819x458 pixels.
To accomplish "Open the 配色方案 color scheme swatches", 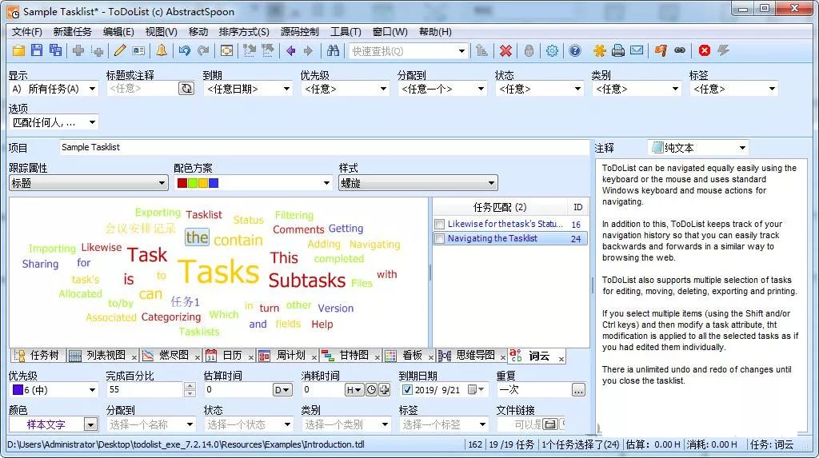I will [252, 183].
